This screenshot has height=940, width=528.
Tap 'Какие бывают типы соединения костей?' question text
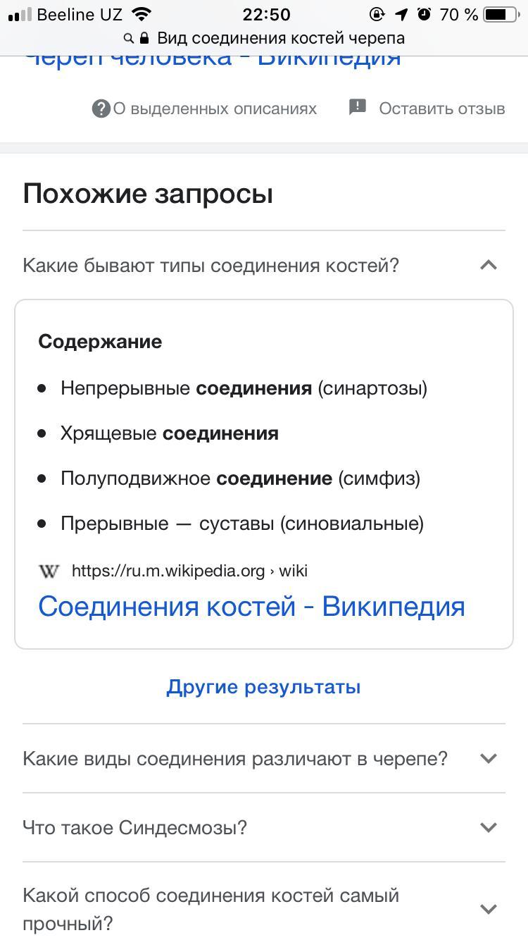click(x=210, y=266)
